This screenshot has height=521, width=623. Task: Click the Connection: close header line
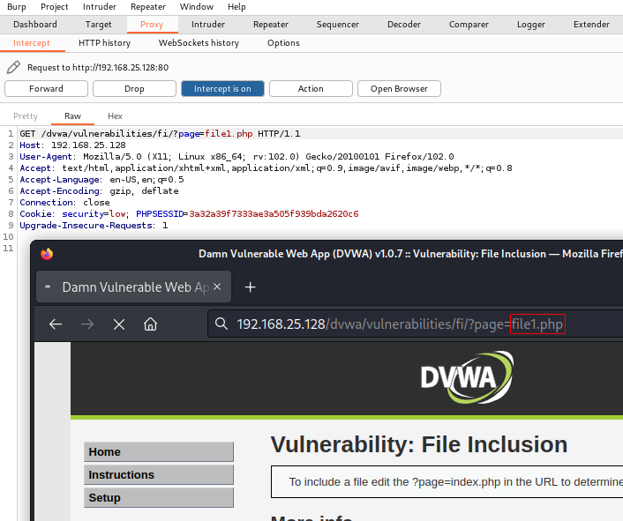point(64,203)
